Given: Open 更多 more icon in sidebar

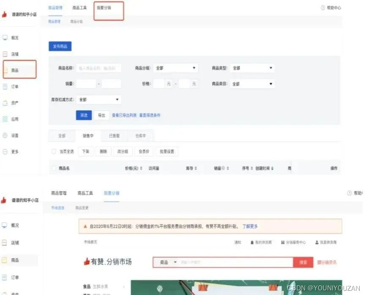Looking at the screenshot, I should click(x=5, y=152).
